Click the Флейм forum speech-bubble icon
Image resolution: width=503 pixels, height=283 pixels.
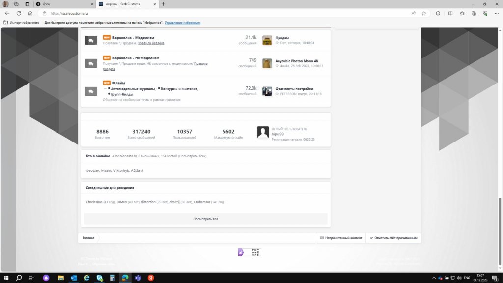[91, 91]
